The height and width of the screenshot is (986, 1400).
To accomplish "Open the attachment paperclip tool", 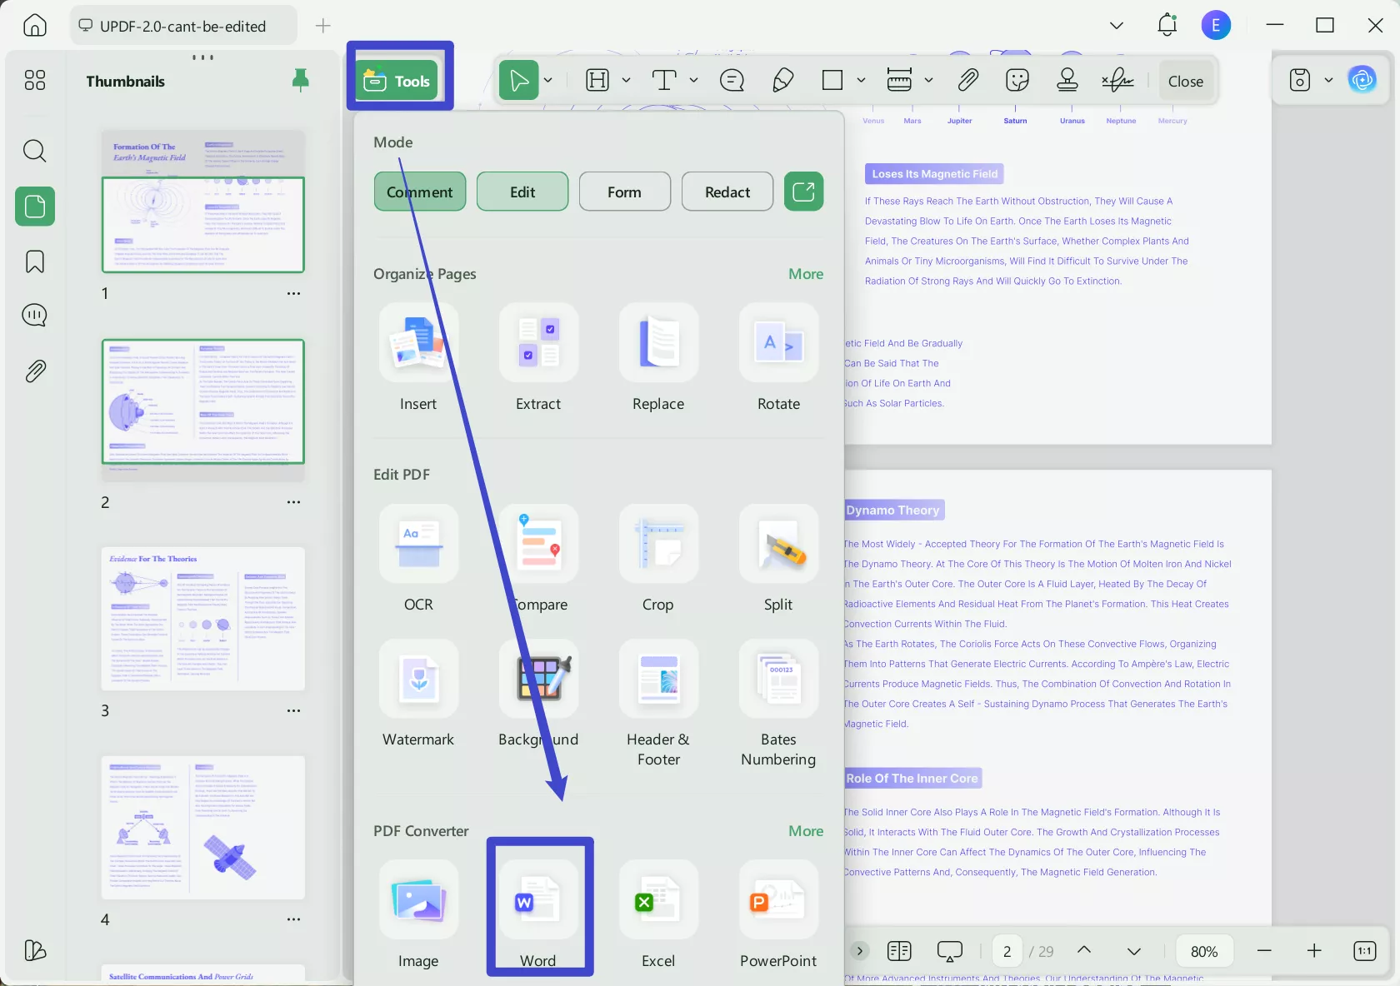I will point(967,80).
